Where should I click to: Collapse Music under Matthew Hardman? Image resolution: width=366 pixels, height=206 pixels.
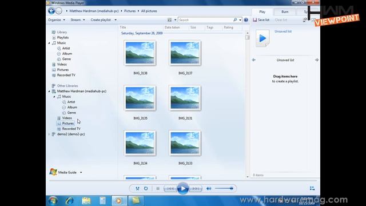click(54, 97)
